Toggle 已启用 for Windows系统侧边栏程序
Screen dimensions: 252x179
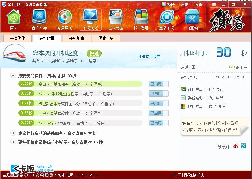(159, 94)
